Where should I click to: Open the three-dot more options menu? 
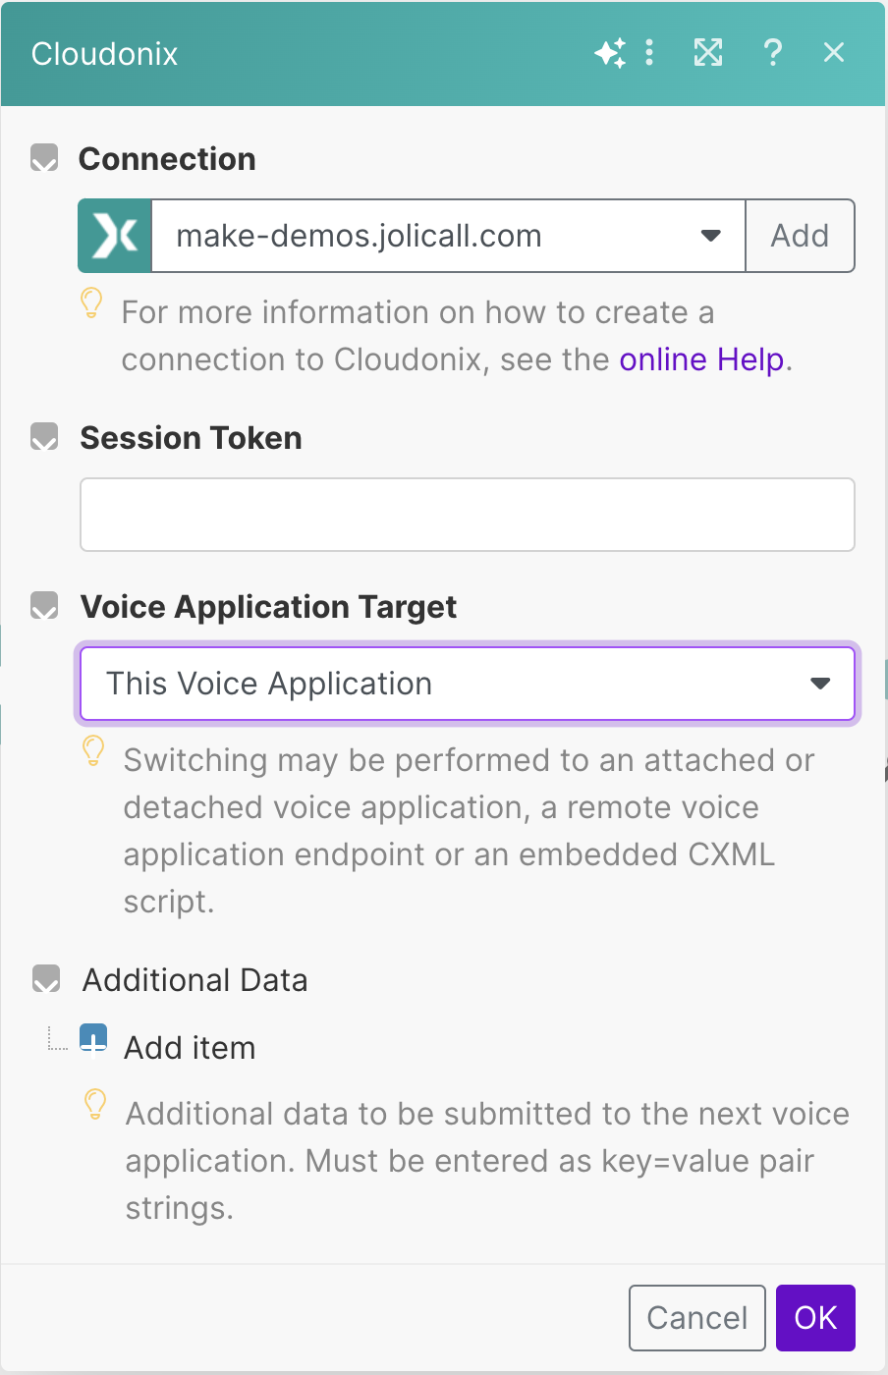[649, 53]
